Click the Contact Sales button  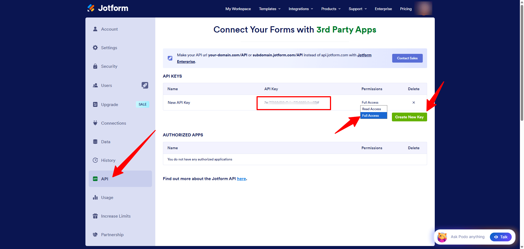[x=407, y=58]
